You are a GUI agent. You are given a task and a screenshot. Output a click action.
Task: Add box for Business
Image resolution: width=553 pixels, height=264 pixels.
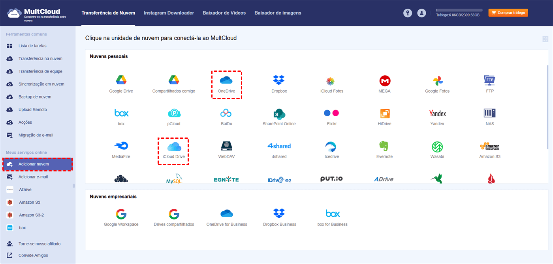click(x=332, y=218)
